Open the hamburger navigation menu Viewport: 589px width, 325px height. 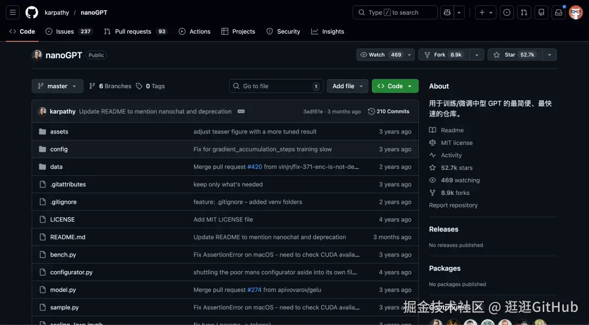tap(13, 12)
